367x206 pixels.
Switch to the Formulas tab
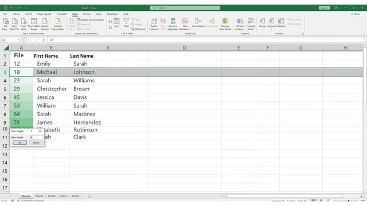[61, 14]
